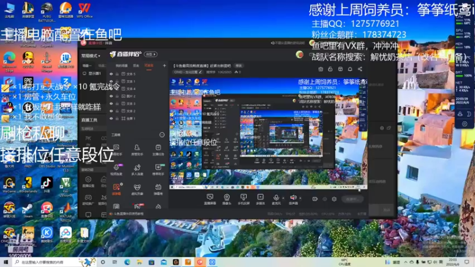
Task: Open the share icon above preview
Action: [360, 69]
